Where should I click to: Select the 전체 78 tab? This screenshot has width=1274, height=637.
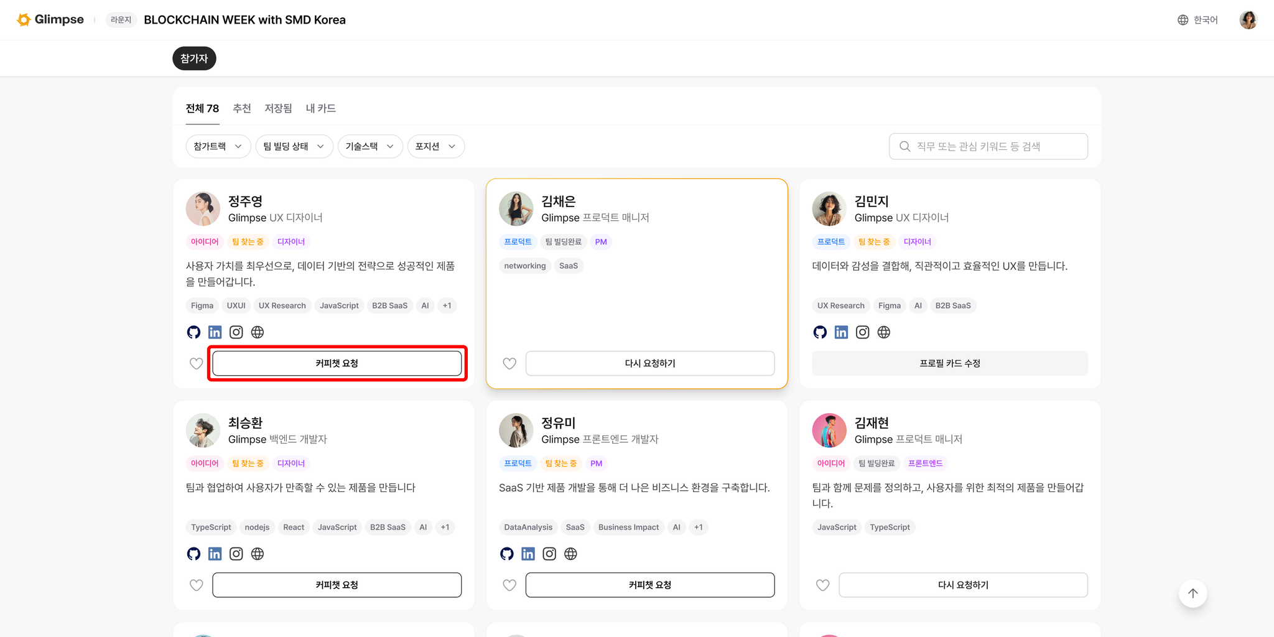(x=202, y=108)
